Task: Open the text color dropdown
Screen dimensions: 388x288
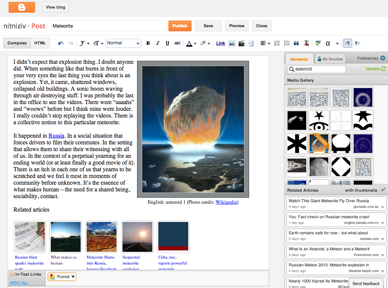Action: 191,43
